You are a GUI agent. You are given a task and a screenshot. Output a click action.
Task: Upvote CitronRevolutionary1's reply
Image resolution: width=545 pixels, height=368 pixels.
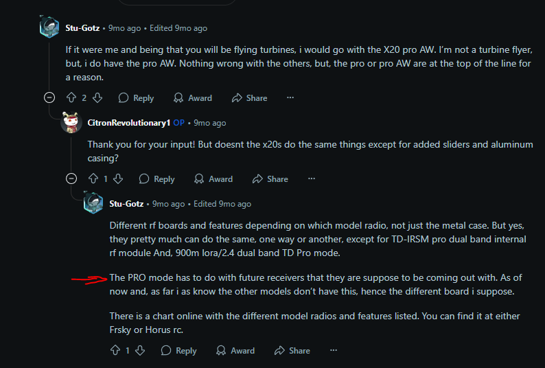(93, 179)
